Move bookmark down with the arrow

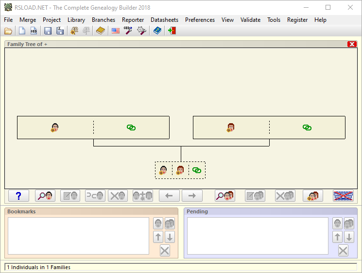[170, 237]
